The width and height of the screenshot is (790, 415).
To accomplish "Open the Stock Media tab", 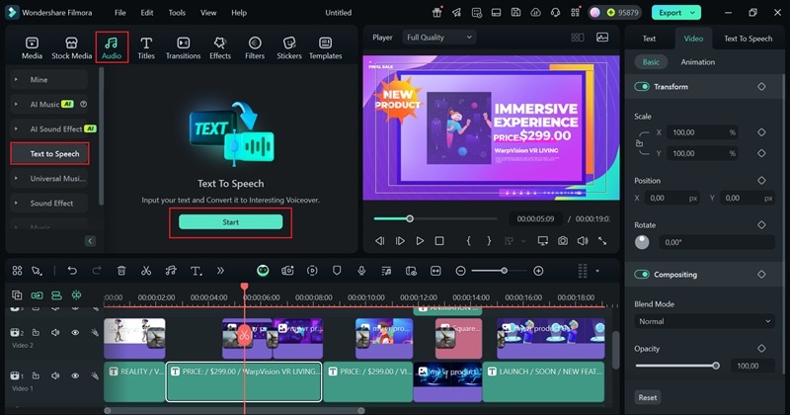I will (71, 47).
